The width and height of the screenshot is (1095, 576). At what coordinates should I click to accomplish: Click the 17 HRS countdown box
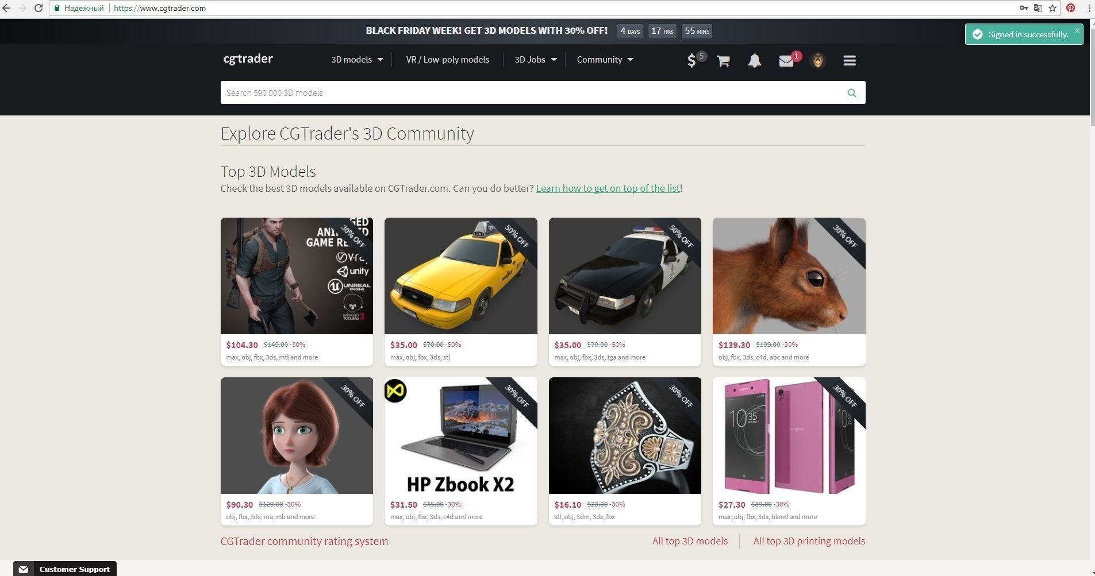662,31
